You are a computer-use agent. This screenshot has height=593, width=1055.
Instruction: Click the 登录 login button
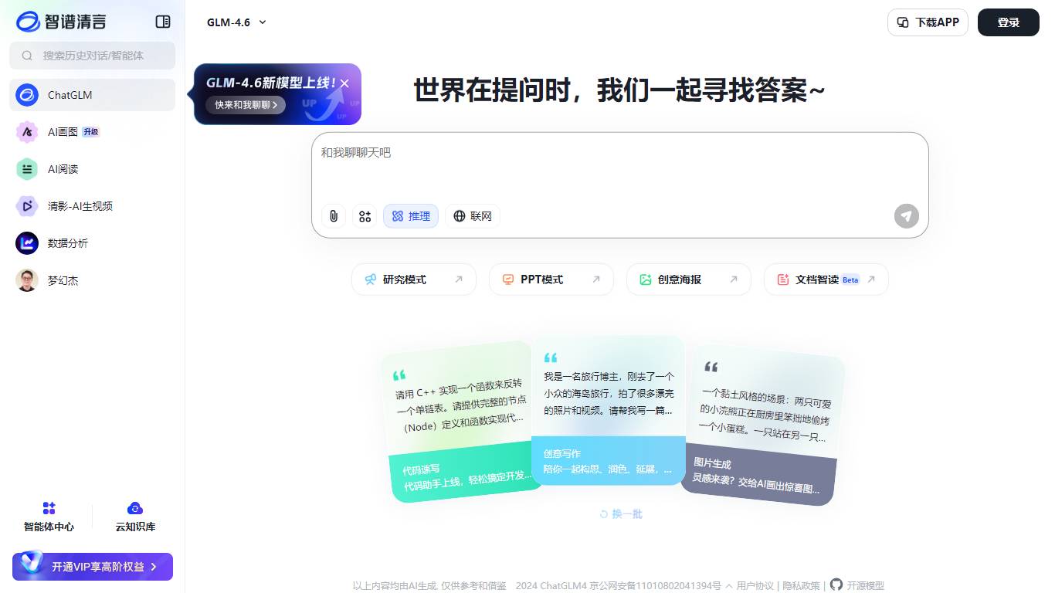click(1008, 22)
